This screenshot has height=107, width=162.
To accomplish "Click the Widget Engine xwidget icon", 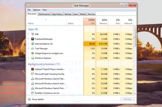I will (33, 53).
